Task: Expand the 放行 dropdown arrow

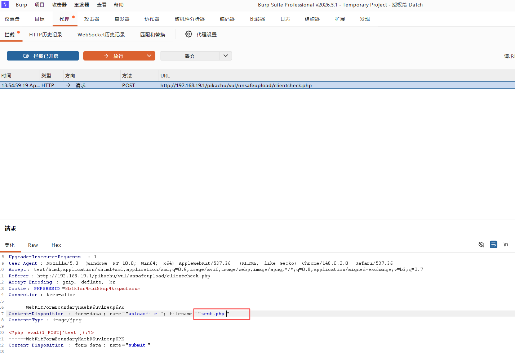Action: pyautogui.click(x=149, y=56)
